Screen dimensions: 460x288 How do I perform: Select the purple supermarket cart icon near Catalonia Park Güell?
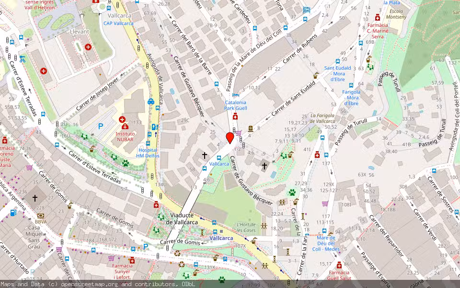tap(238, 132)
